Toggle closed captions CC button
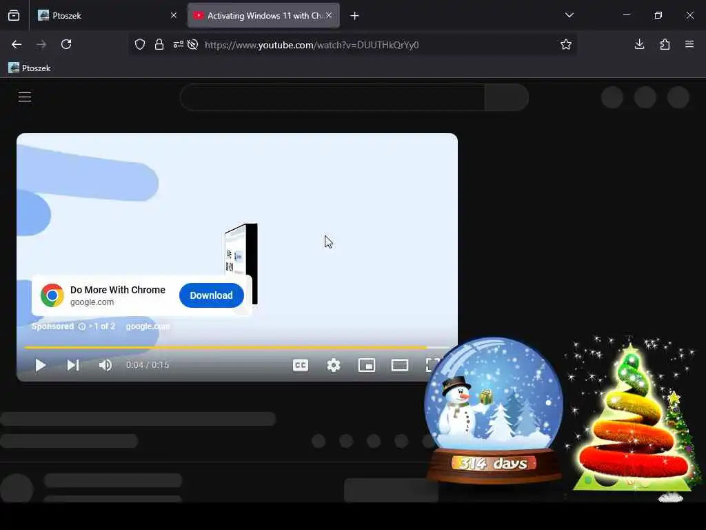The height and width of the screenshot is (530, 706). click(301, 365)
